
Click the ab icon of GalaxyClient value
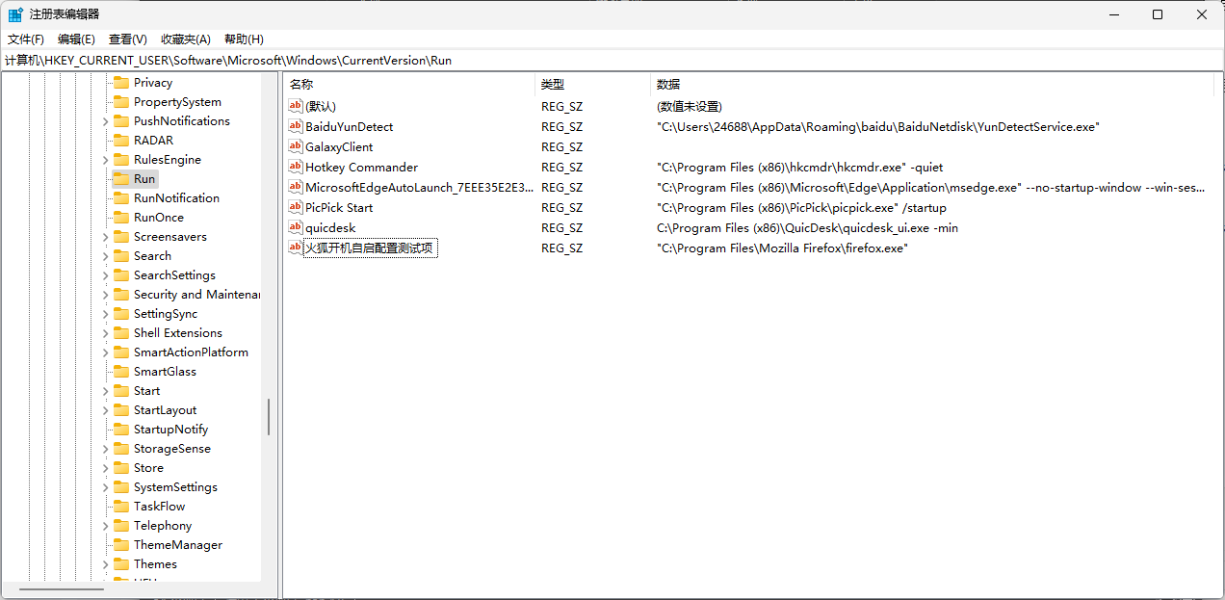pyautogui.click(x=296, y=146)
